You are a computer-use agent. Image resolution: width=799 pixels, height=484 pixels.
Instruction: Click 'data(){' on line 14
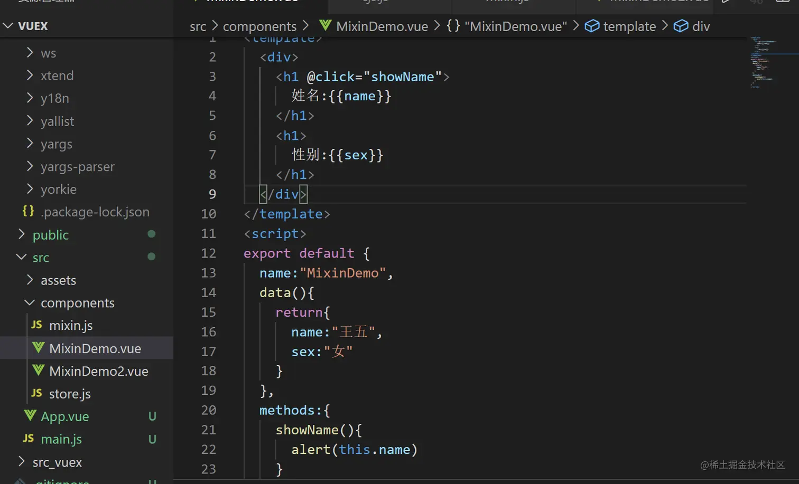tap(287, 292)
